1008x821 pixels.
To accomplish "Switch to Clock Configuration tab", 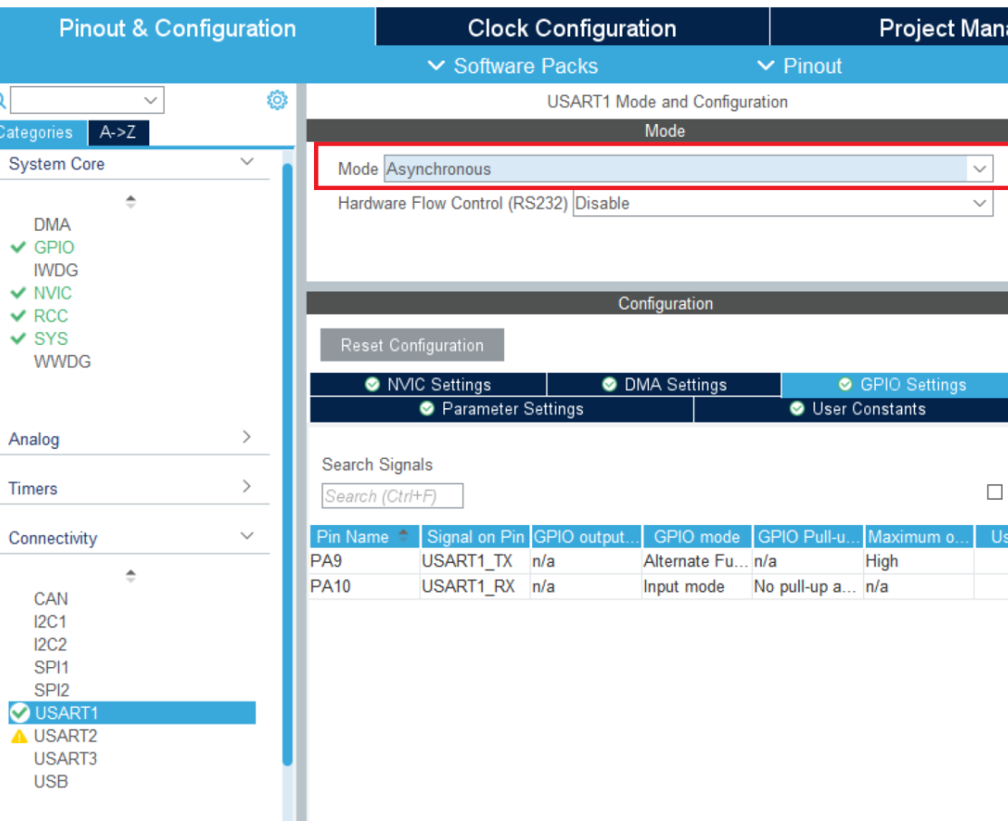I will (572, 27).
